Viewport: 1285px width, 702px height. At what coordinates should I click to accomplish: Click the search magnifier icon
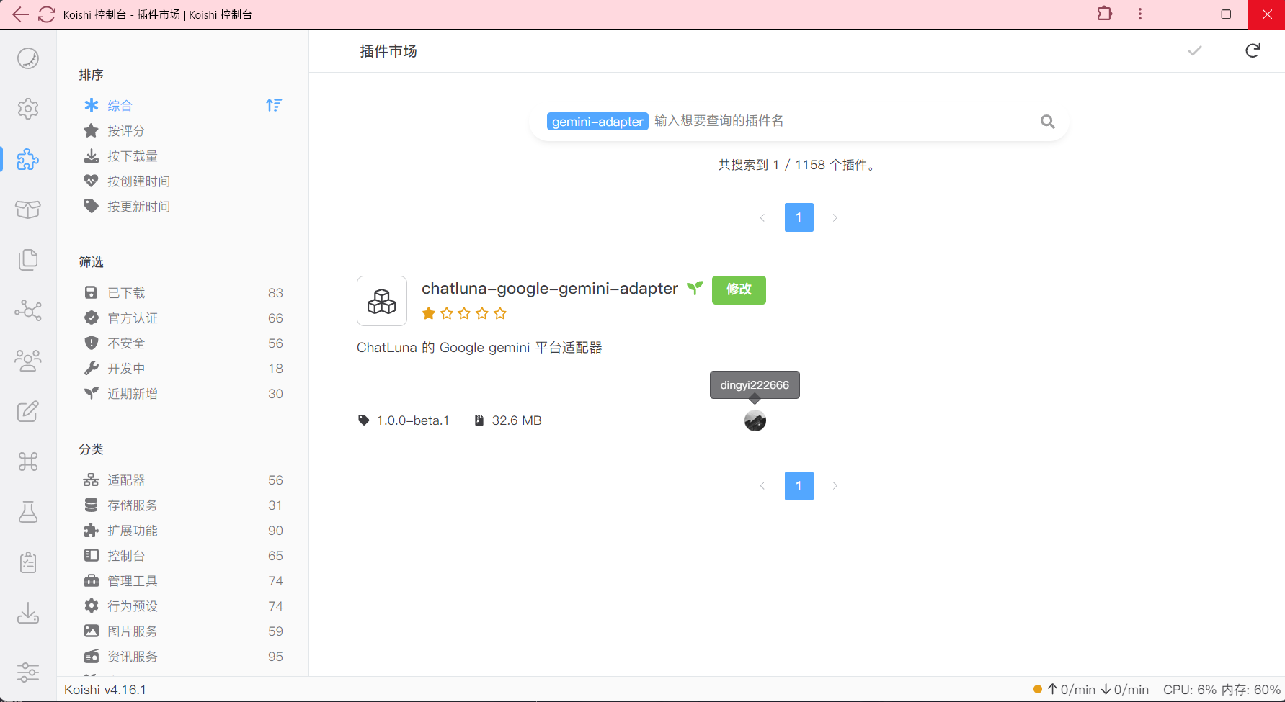[x=1047, y=122]
